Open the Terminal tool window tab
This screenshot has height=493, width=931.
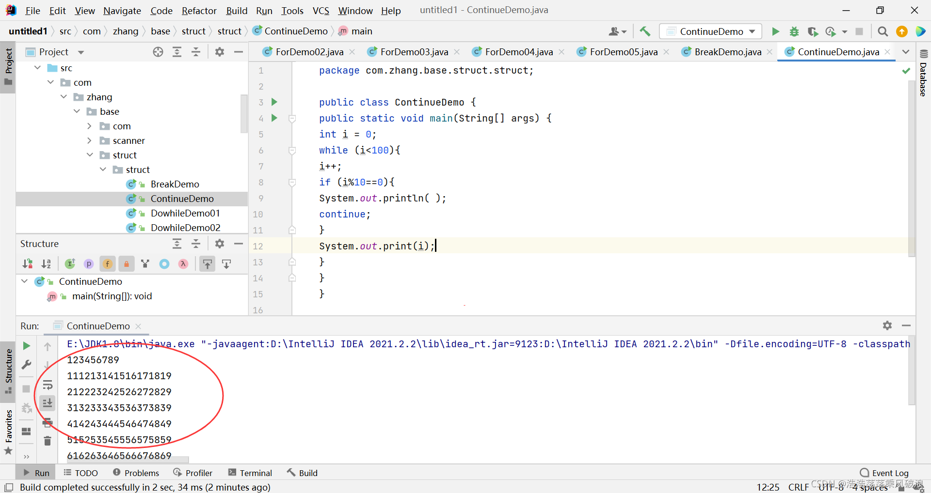point(250,473)
